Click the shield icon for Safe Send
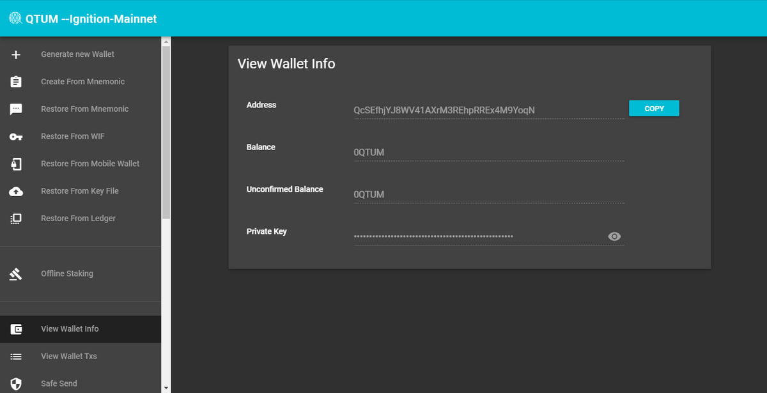Viewport: 767px width, 393px height. tap(16, 384)
